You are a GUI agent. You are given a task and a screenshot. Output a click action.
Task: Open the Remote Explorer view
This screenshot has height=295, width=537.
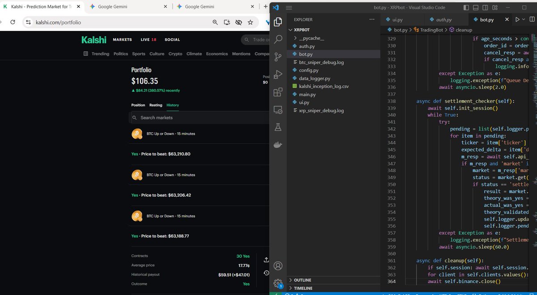click(278, 110)
